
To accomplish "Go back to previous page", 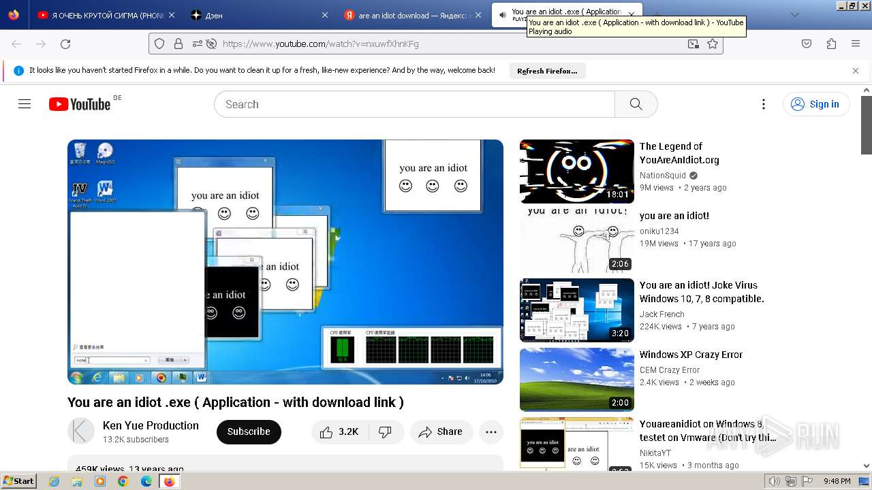I will tap(16, 44).
